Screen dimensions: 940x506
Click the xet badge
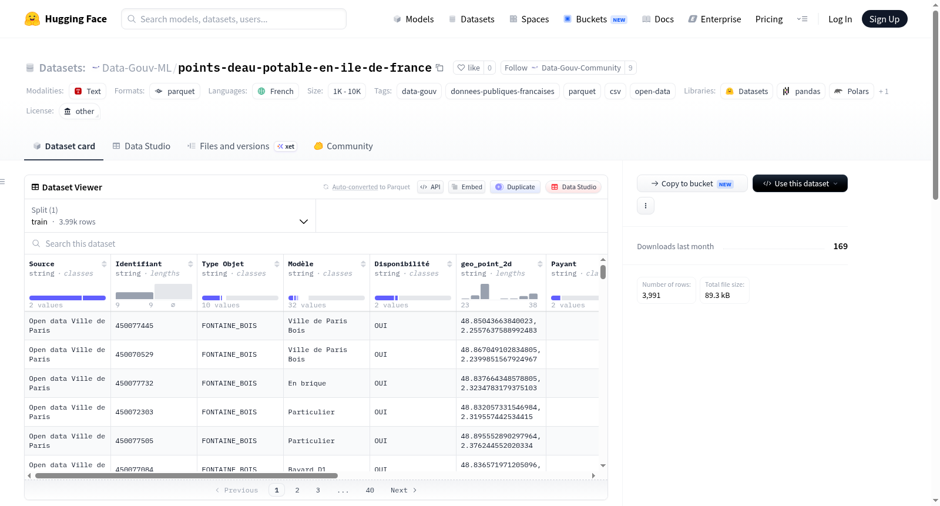click(x=286, y=146)
